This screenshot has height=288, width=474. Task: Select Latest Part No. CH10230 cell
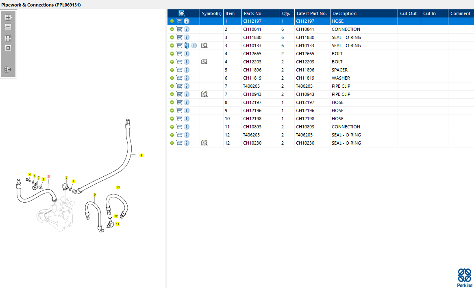click(312, 143)
